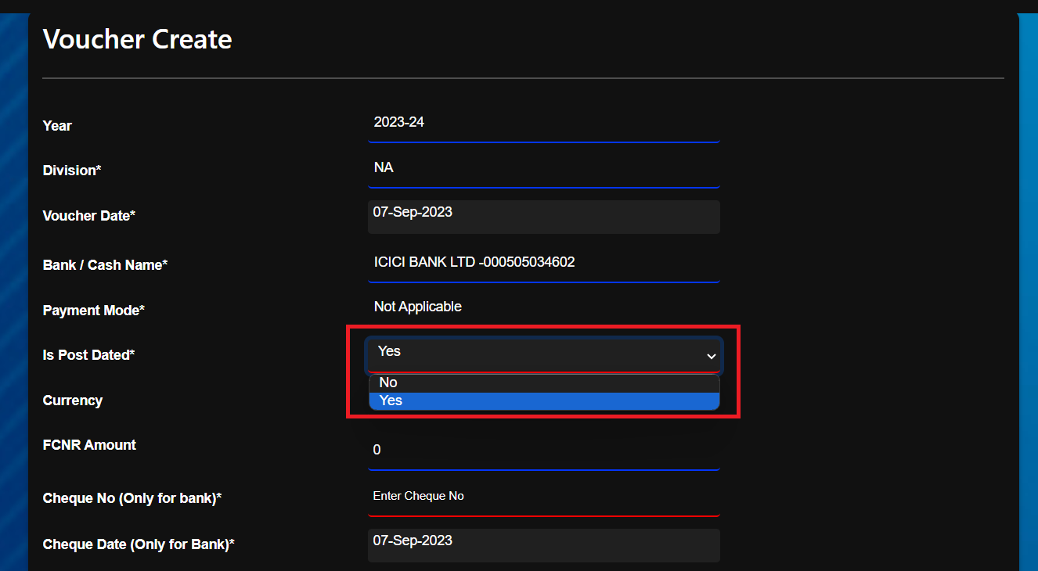Click the Cheque Date (Only for Bank)* label

click(x=139, y=544)
